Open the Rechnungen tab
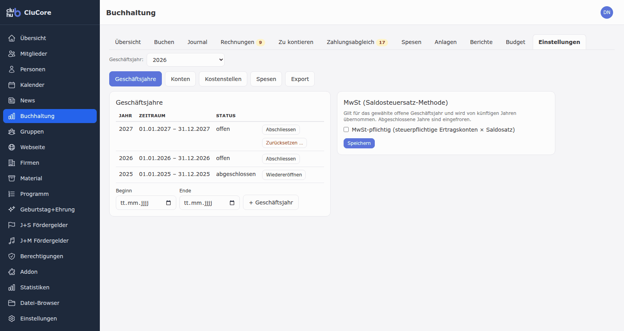This screenshot has height=331, width=624. [x=242, y=42]
